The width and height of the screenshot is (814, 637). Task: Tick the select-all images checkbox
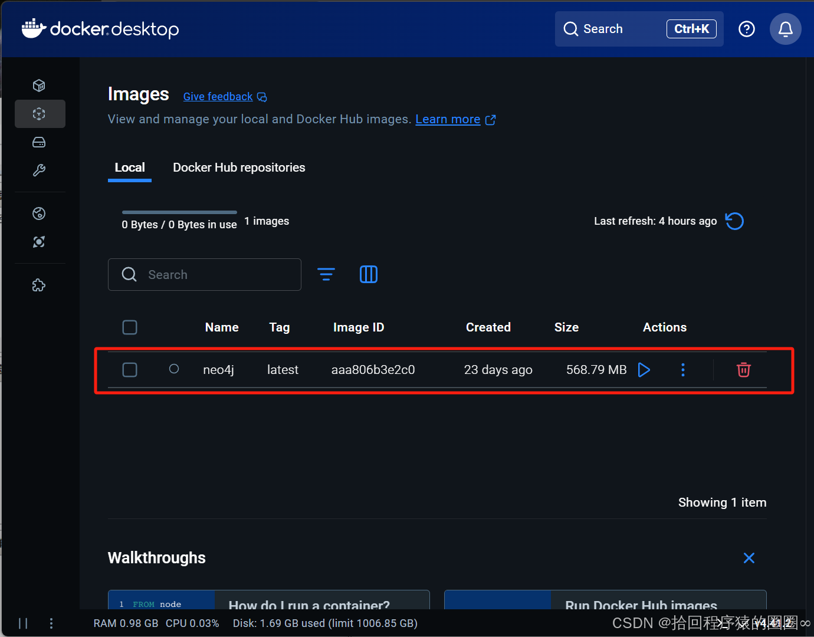(x=130, y=327)
